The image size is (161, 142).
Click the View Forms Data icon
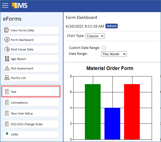7,30
